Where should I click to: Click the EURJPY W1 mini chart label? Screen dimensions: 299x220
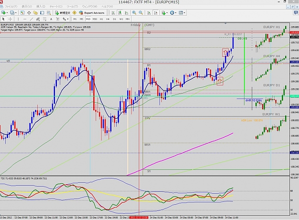pyautogui.click(x=271, y=114)
